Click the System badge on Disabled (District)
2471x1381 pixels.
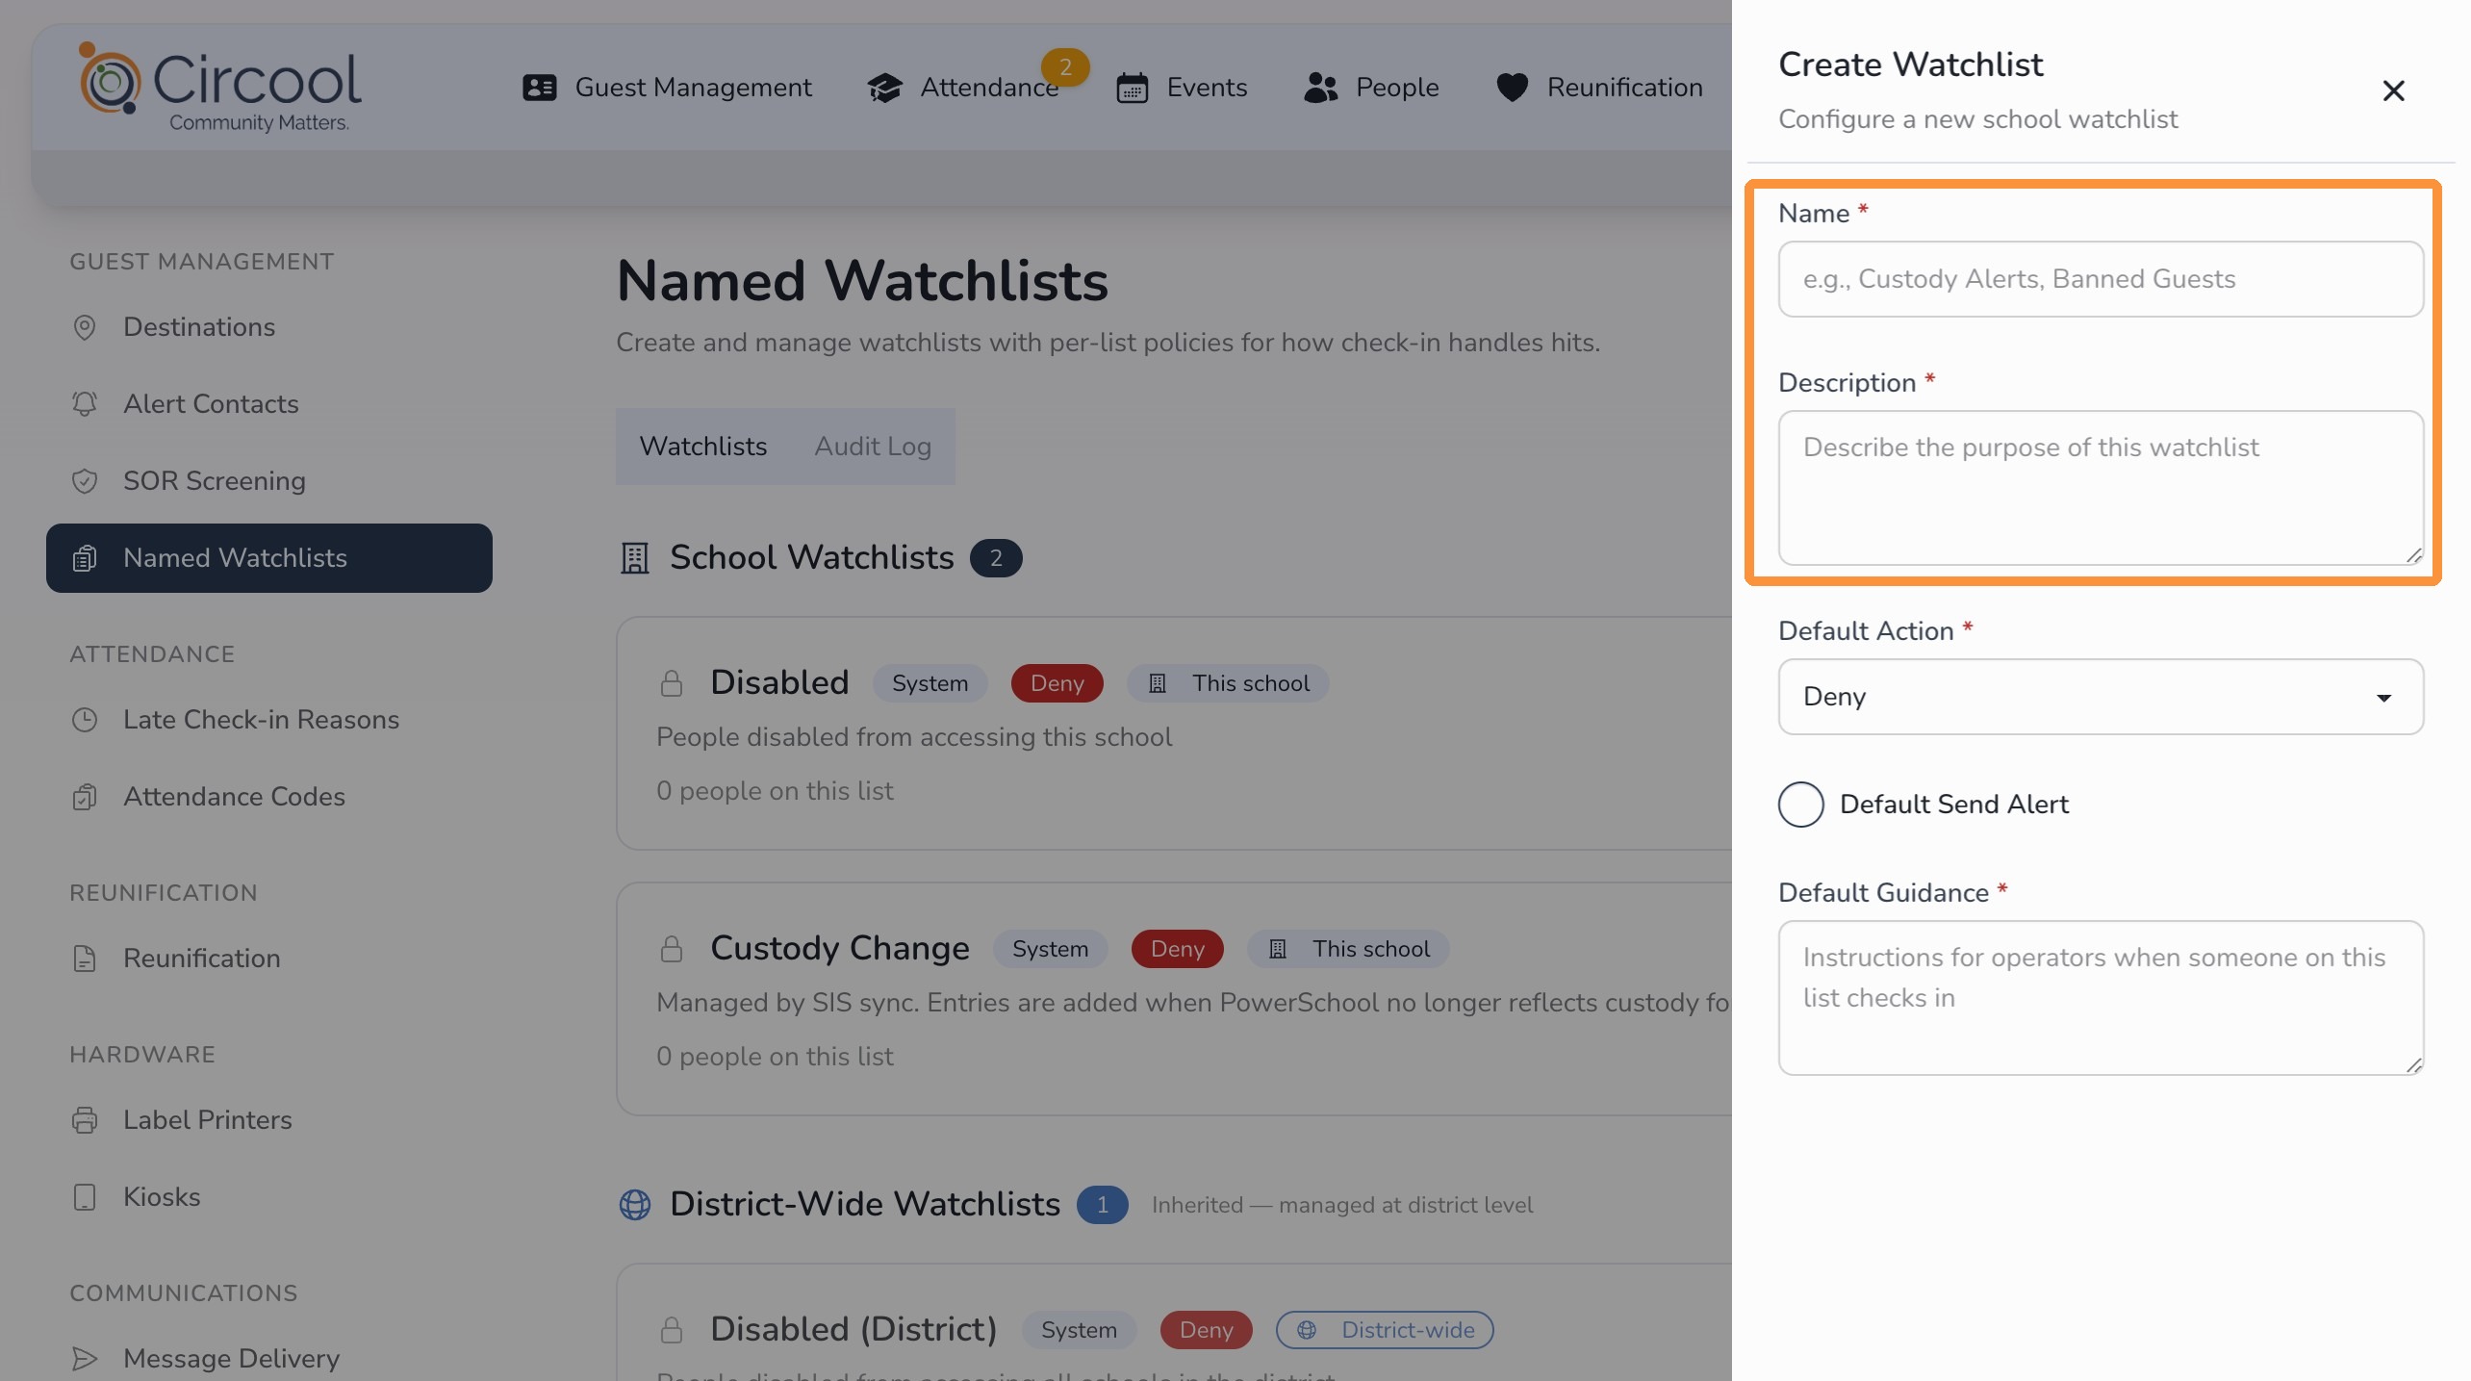coord(1079,1330)
